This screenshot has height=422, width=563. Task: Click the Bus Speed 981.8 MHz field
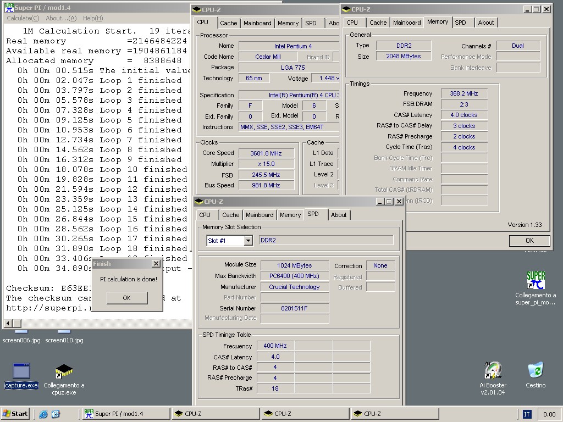(x=266, y=185)
